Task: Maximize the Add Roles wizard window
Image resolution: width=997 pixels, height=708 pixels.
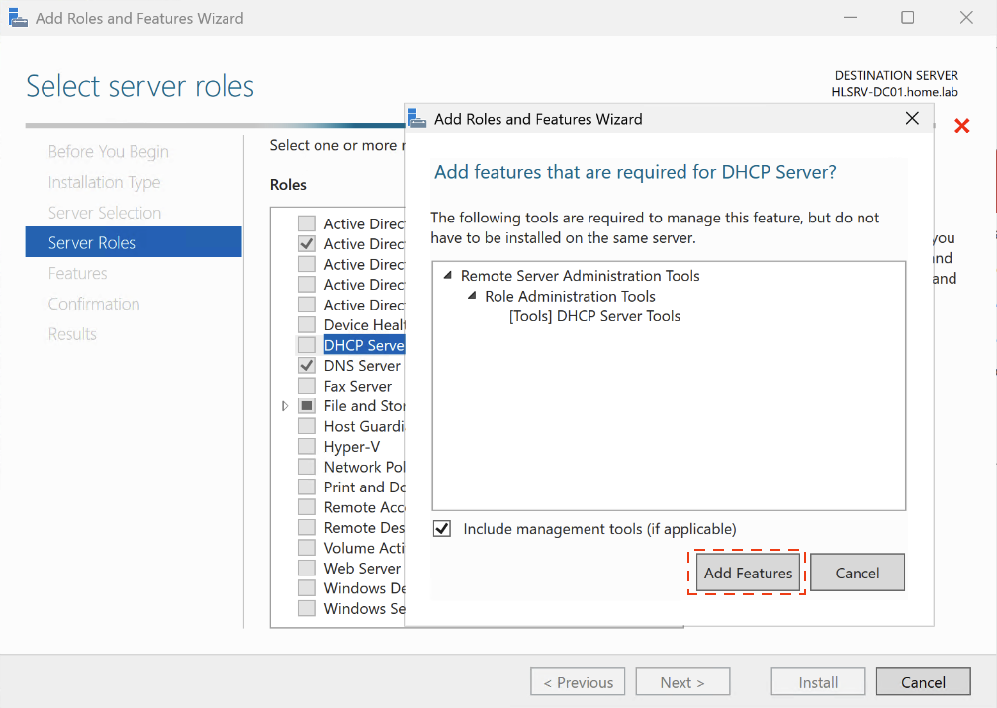Action: tap(907, 18)
